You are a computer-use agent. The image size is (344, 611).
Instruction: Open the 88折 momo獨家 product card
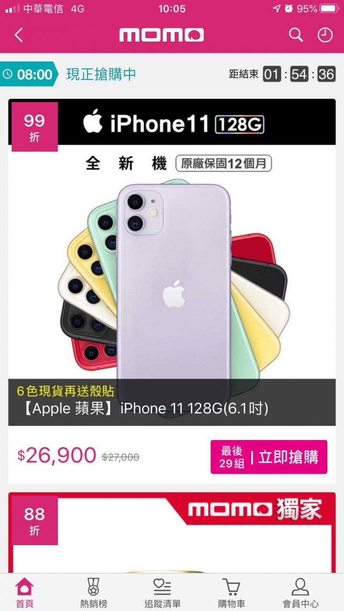click(172, 533)
